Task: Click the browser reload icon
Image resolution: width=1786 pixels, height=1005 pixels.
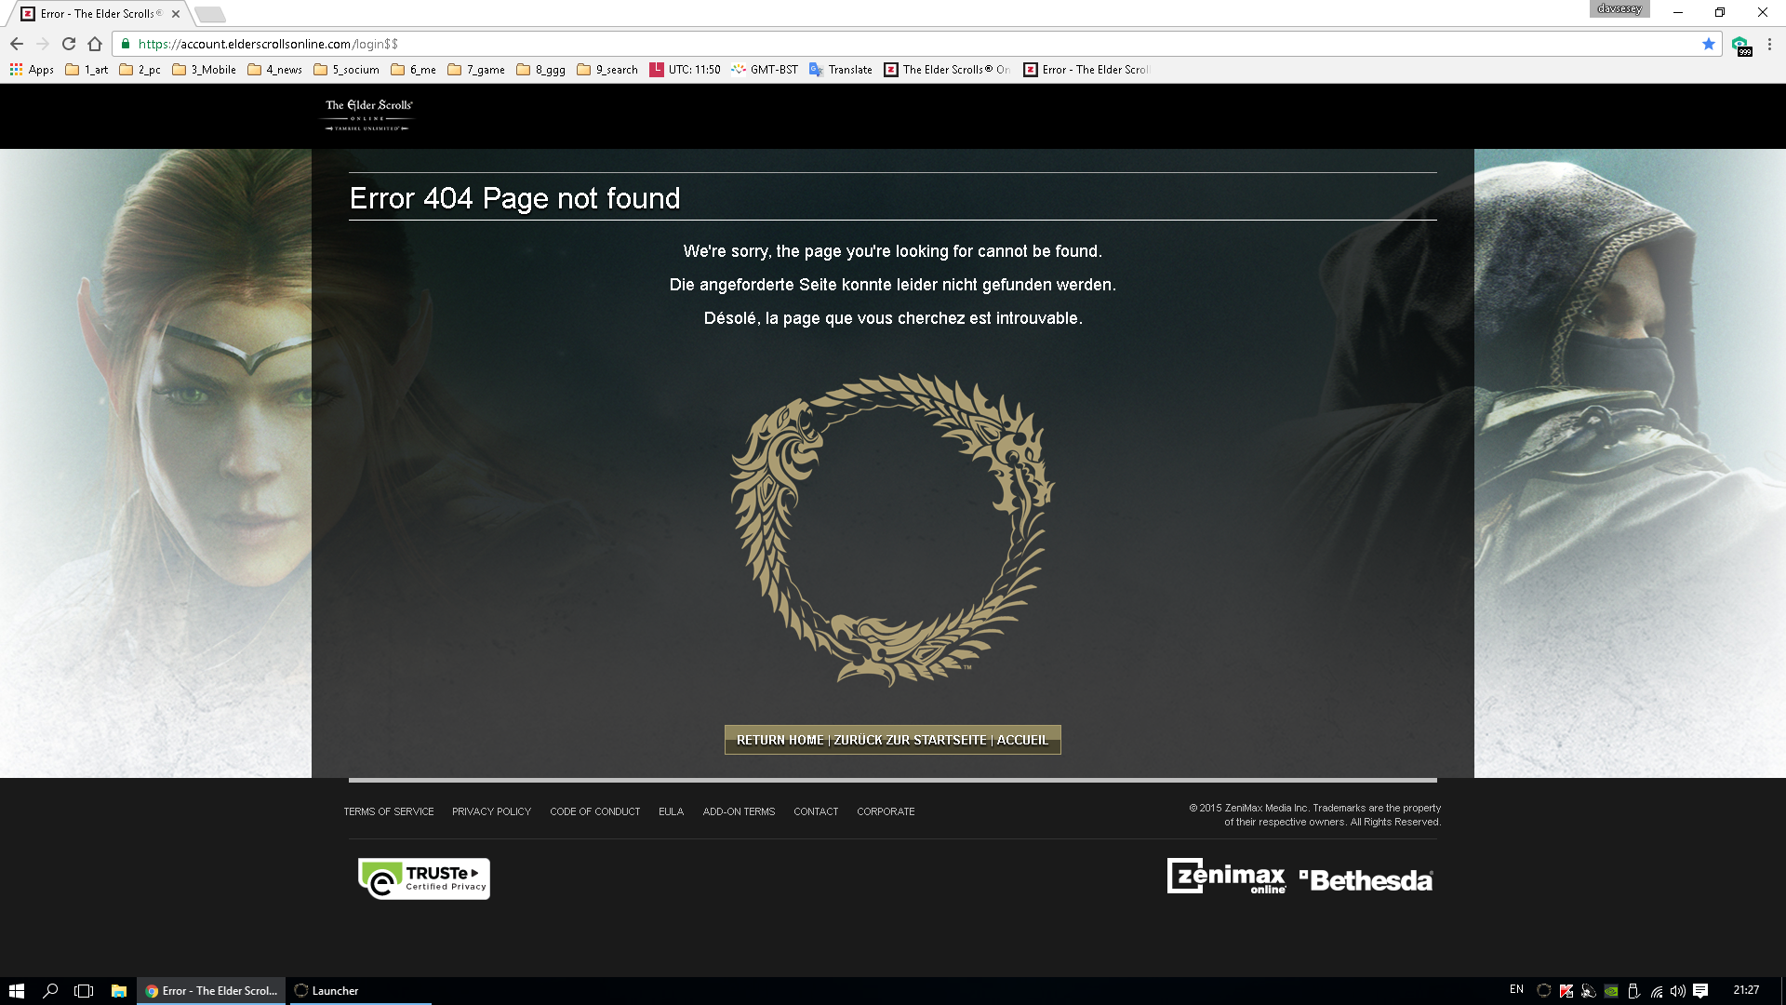Action: (69, 44)
